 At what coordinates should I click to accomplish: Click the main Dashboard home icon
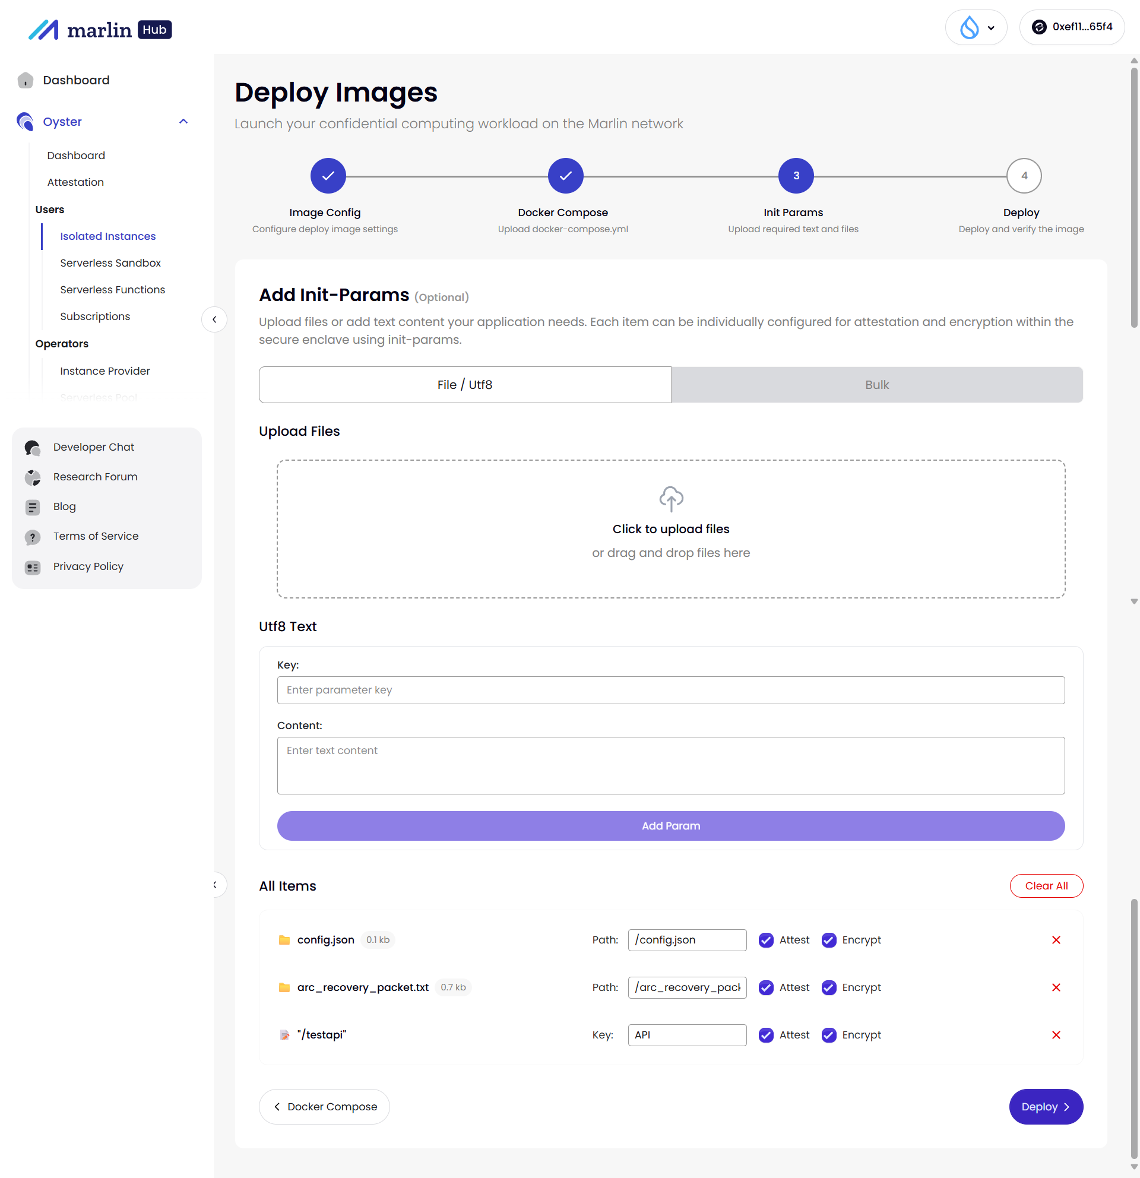26,80
